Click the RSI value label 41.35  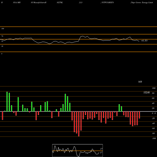click(x=144, y=41)
